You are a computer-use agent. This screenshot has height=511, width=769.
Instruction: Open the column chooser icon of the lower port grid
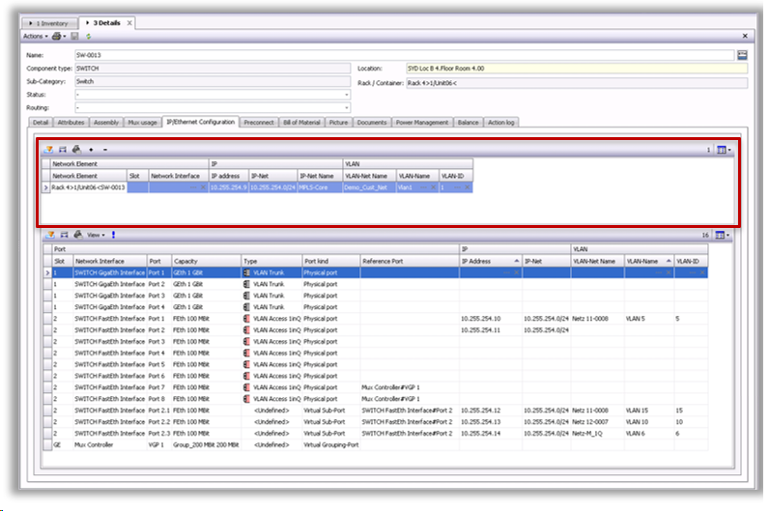(722, 236)
